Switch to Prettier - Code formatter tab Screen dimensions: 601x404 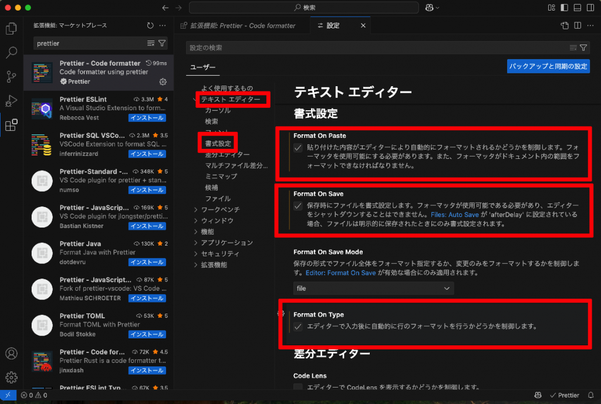pyautogui.click(x=242, y=26)
